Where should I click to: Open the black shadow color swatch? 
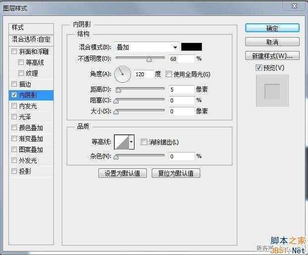point(191,47)
